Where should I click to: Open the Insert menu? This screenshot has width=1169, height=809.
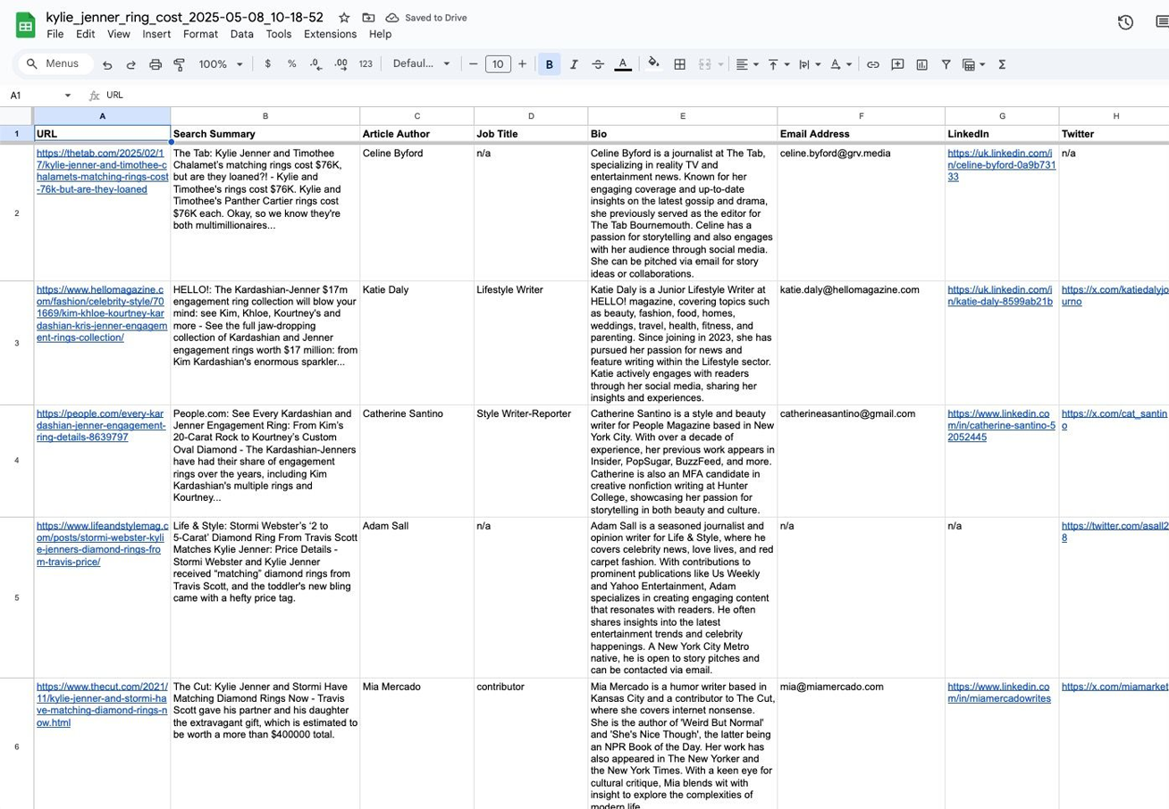coord(156,34)
